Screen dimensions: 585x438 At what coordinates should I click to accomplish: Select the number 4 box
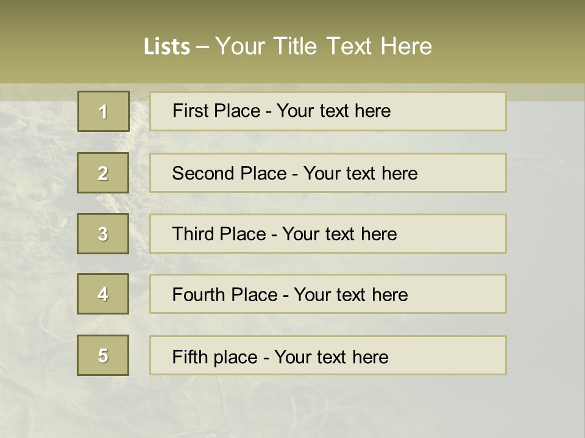click(x=103, y=294)
